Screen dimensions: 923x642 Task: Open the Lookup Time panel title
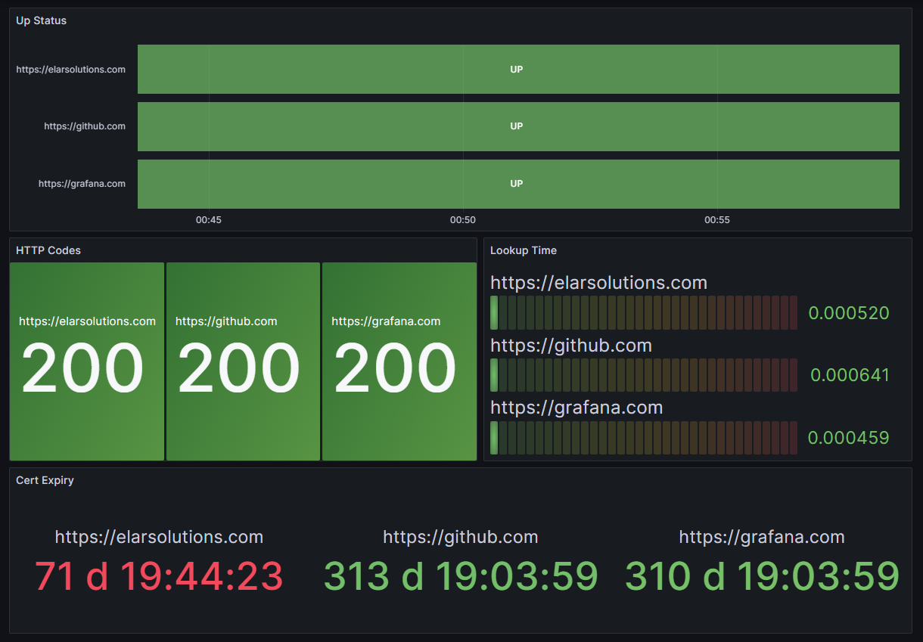point(524,250)
